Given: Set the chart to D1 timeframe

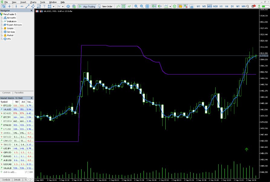Looking at the screenshot, I should [x=232, y=6].
